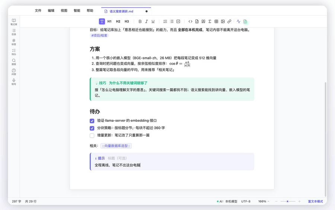This screenshot has width=335, height=210.
Task: Click the 方案 heading
Action: coord(95,49)
